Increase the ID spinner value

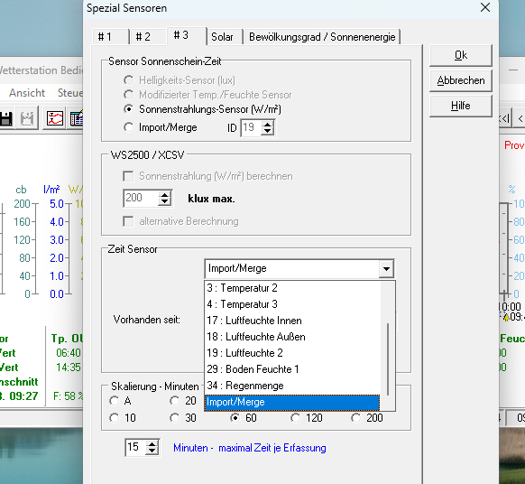267,125
